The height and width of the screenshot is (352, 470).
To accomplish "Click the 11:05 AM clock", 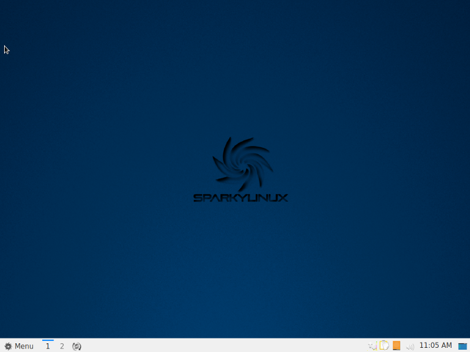I will [435, 346].
